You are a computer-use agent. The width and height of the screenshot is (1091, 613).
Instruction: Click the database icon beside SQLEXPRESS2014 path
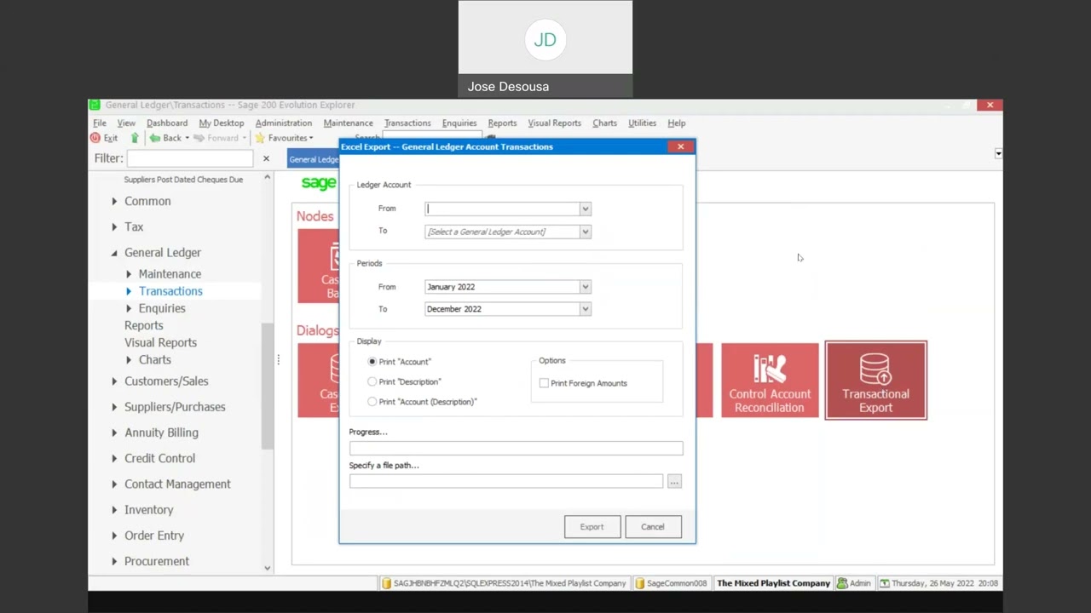tap(386, 583)
